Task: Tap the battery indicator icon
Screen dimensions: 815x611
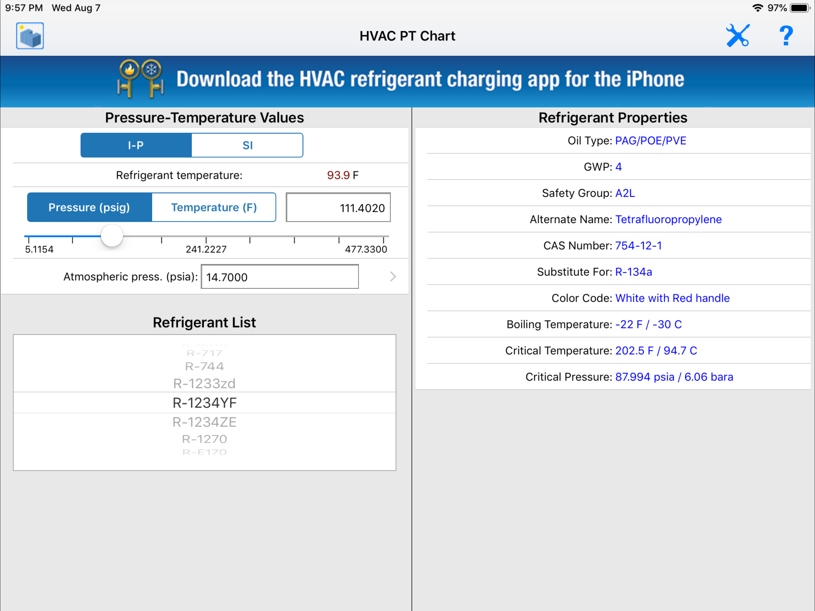Action: click(x=799, y=8)
